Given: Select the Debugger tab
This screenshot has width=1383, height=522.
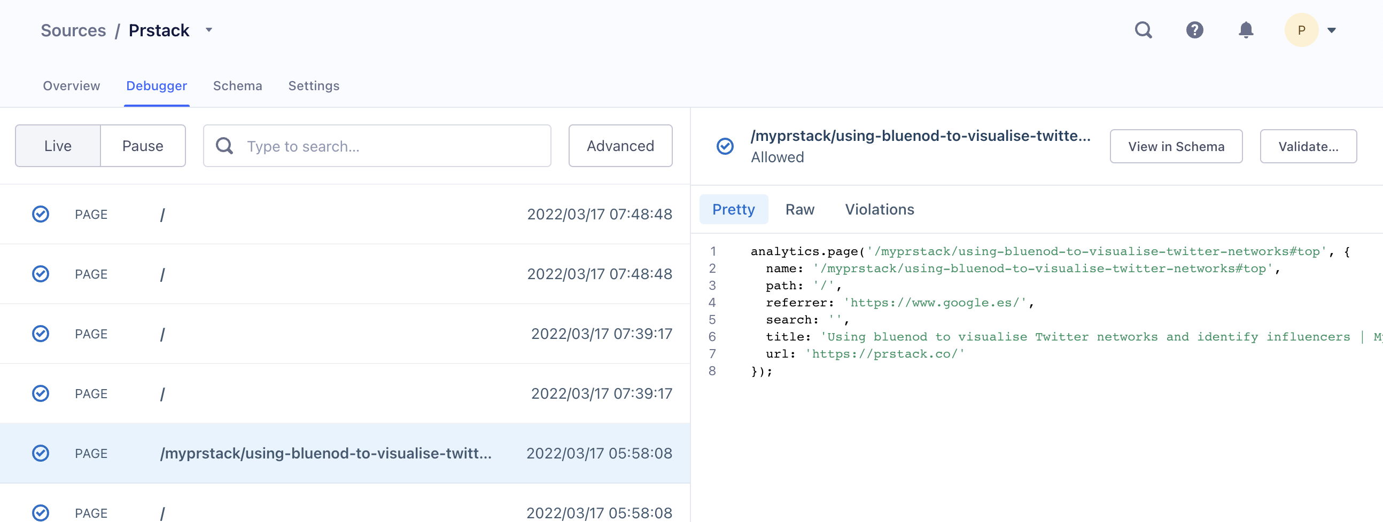Looking at the screenshot, I should pos(157,86).
